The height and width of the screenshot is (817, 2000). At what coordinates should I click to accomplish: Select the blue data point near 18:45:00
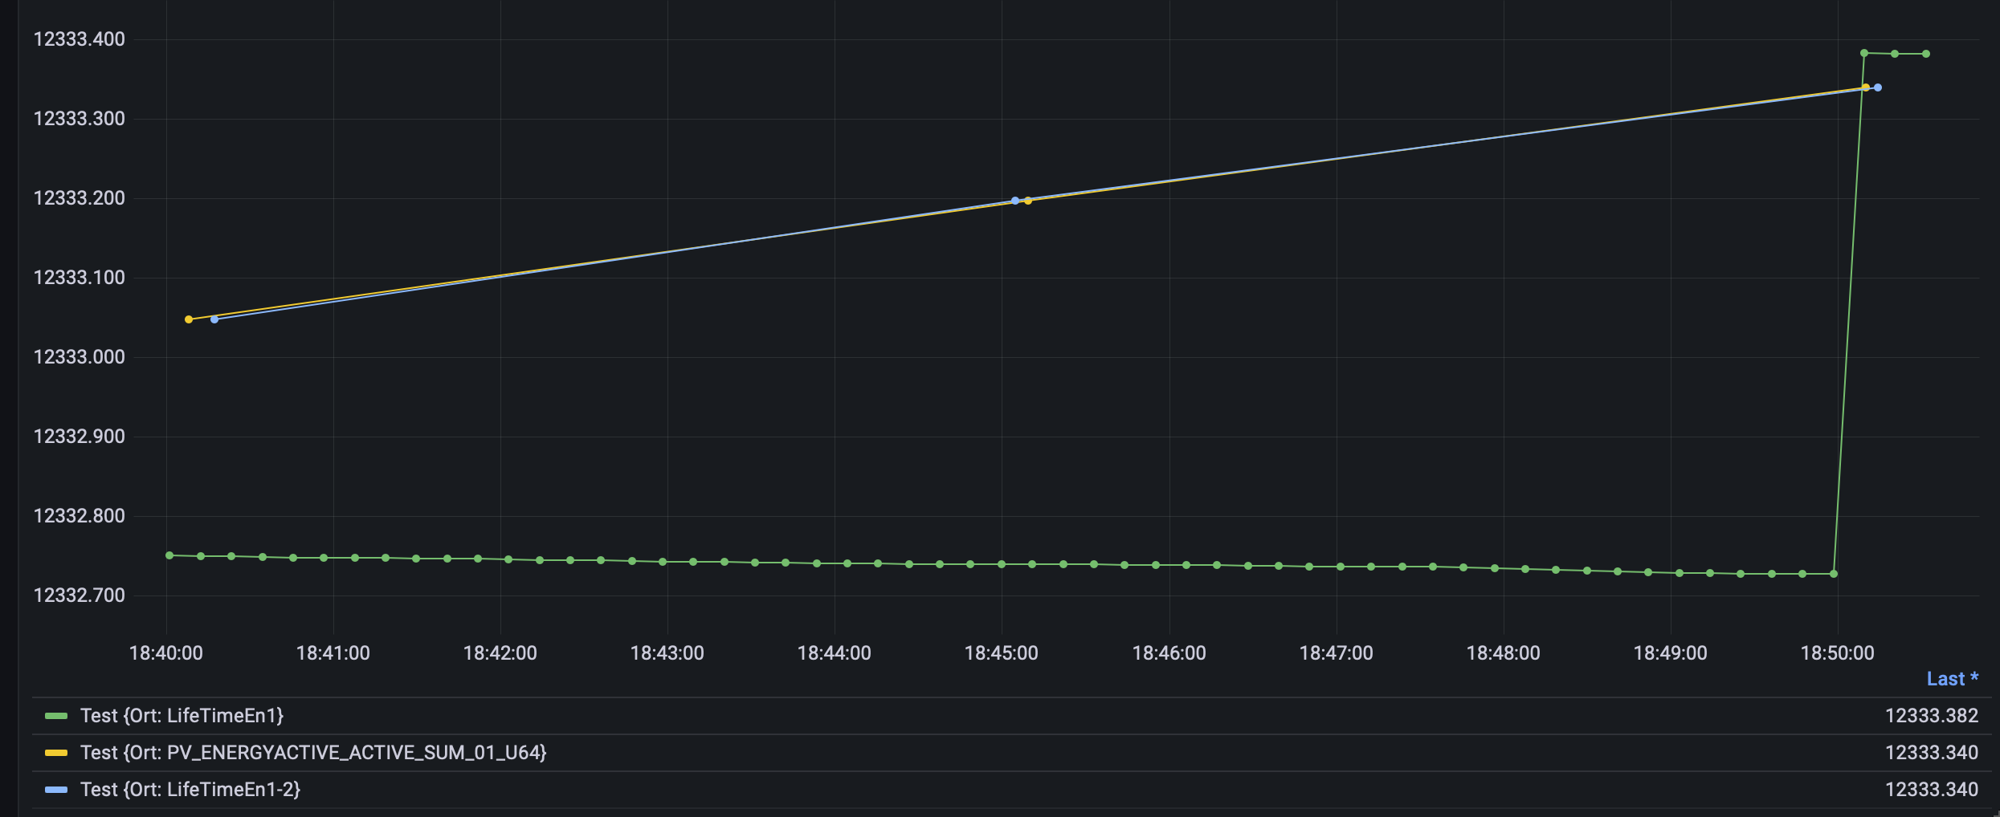pyautogui.click(x=1015, y=201)
